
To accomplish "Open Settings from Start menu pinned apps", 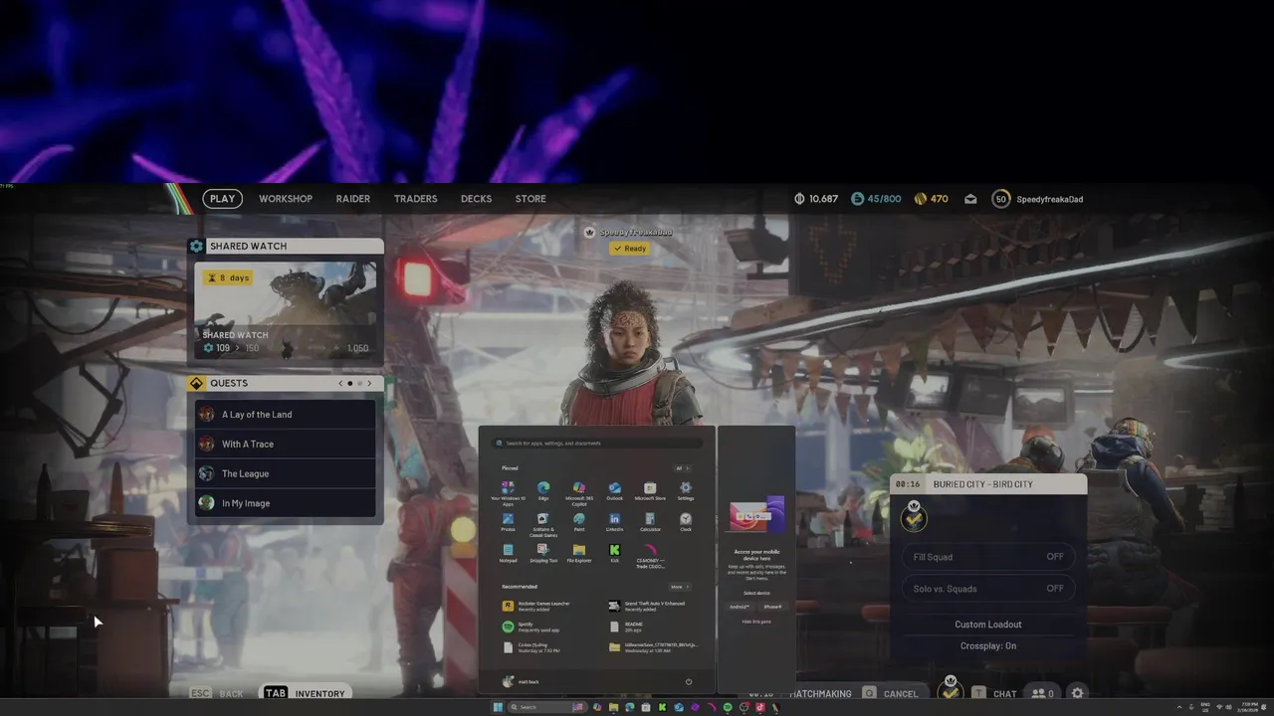I will 686,491.
